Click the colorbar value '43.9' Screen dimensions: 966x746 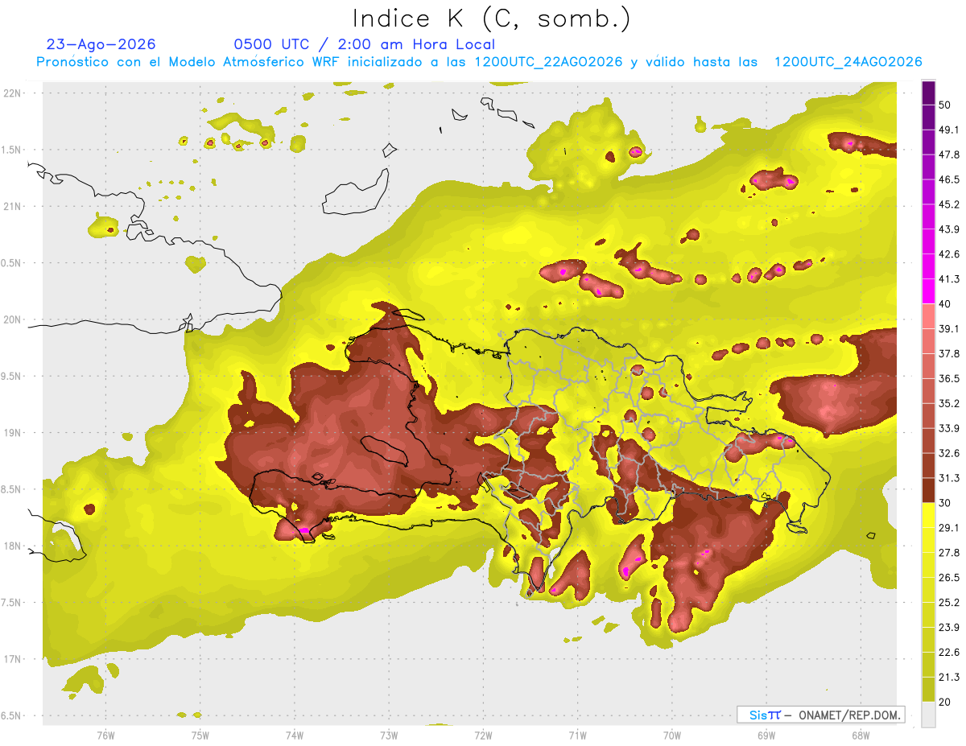coord(948,229)
